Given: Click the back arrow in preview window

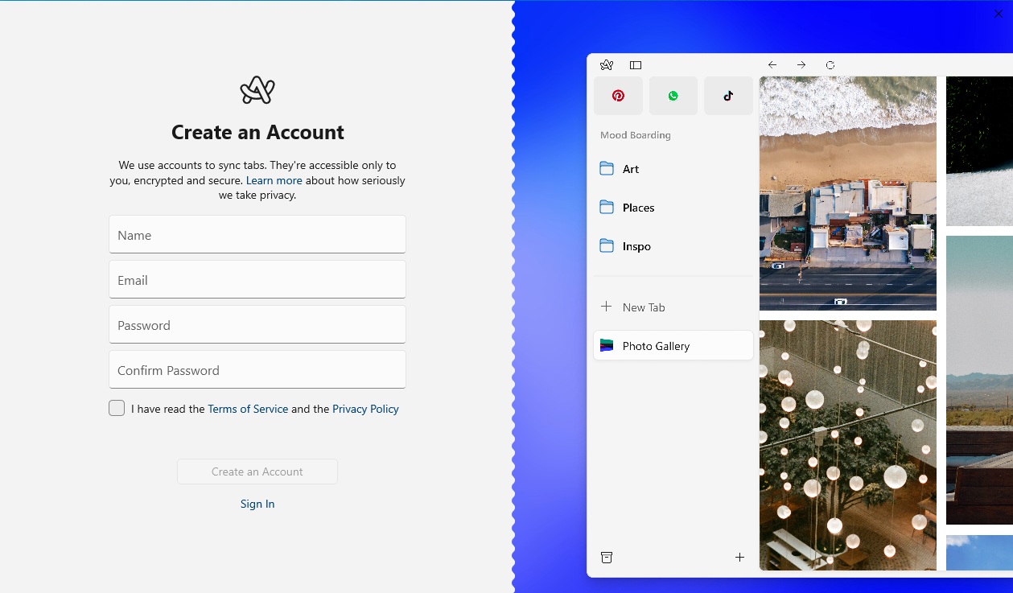Looking at the screenshot, I should click(x=772, y=65).
